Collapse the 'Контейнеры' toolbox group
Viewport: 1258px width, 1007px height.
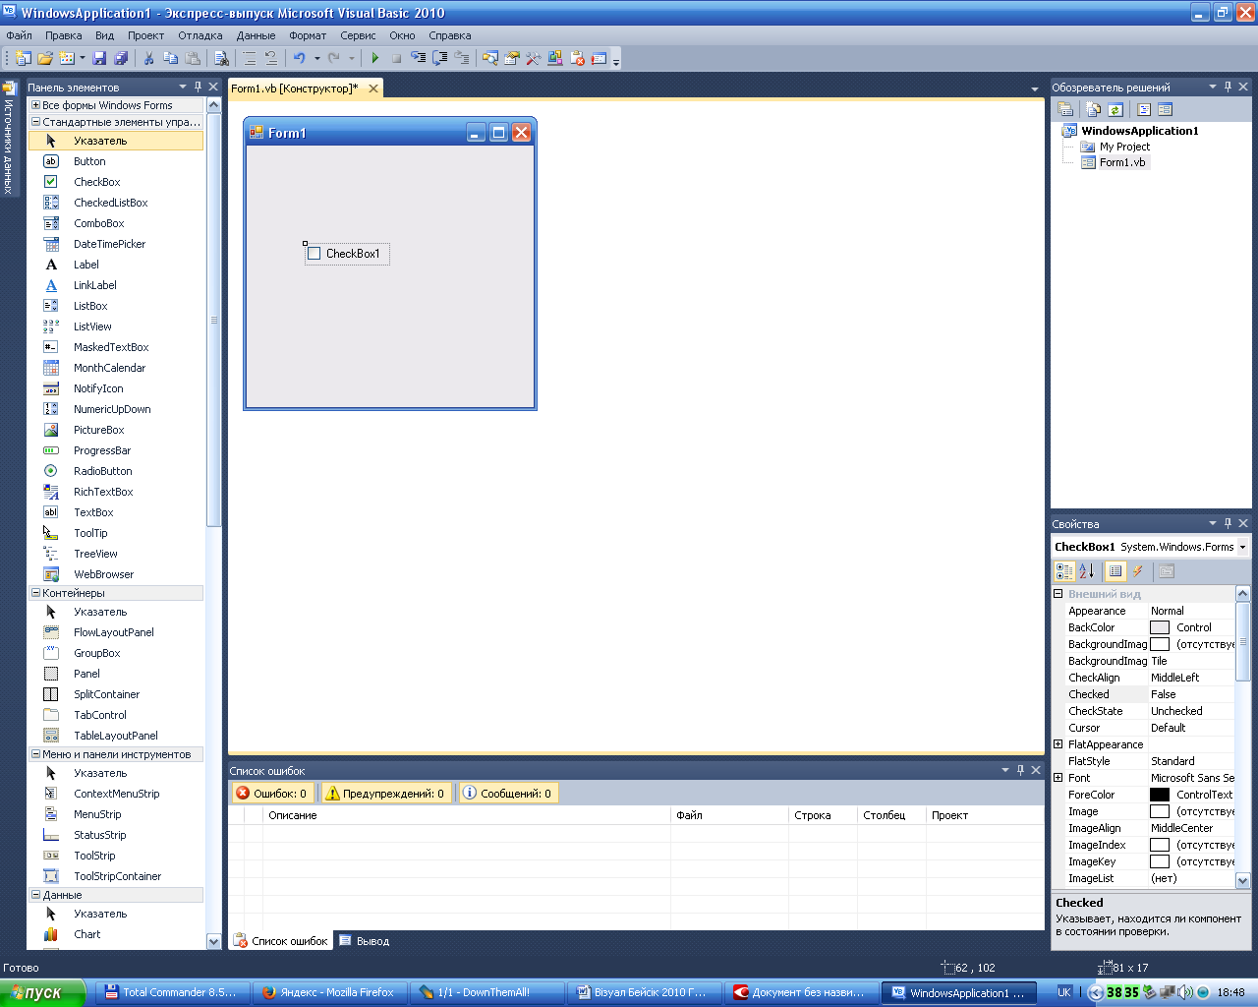[35, 593]
